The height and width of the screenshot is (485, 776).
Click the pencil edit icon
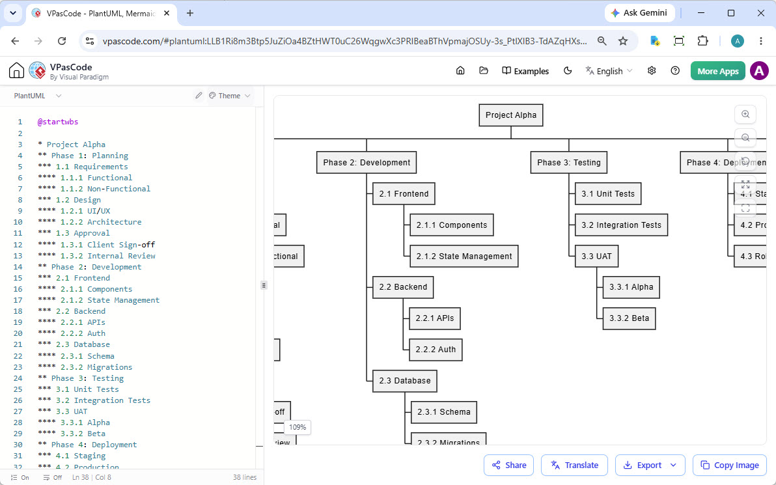[199, 96]
